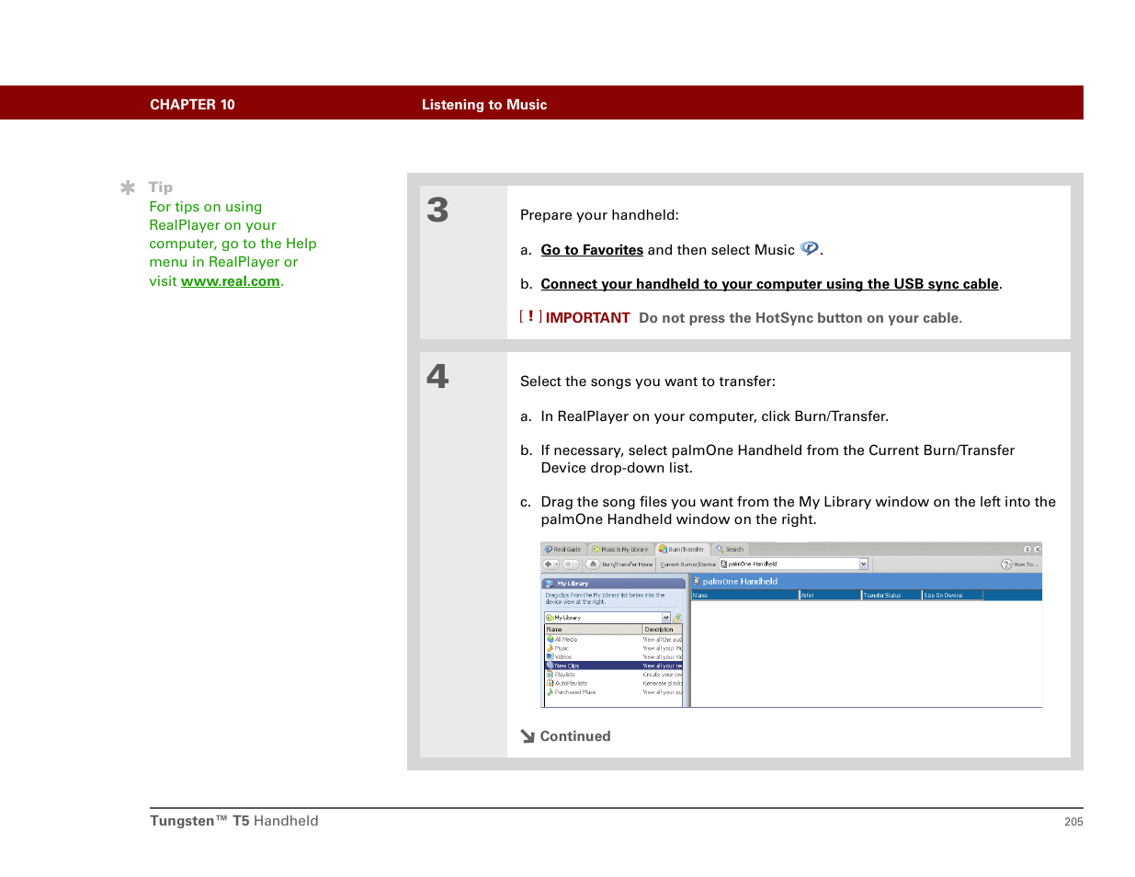The height and width of the screenshot is (877, 1135).
Task: Click the important exclamation mark icon in step 3
Action: point(530,316)
